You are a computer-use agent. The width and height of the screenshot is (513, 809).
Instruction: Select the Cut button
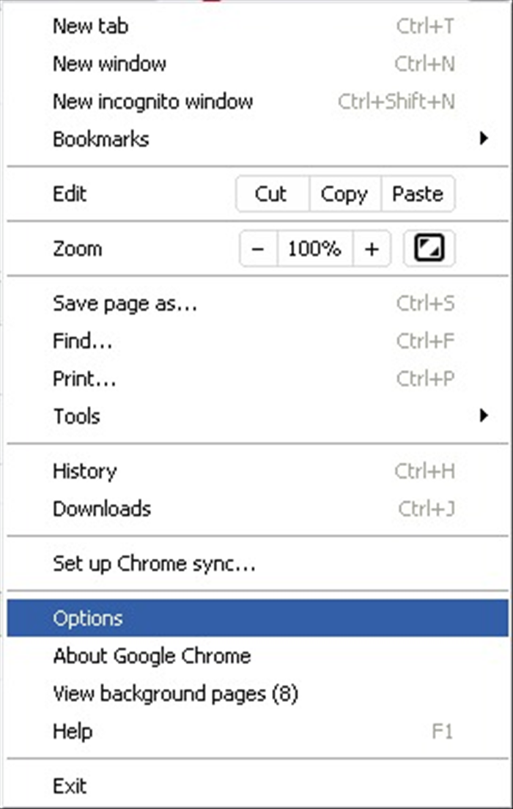pyautogui.click(x=272, y=194)
